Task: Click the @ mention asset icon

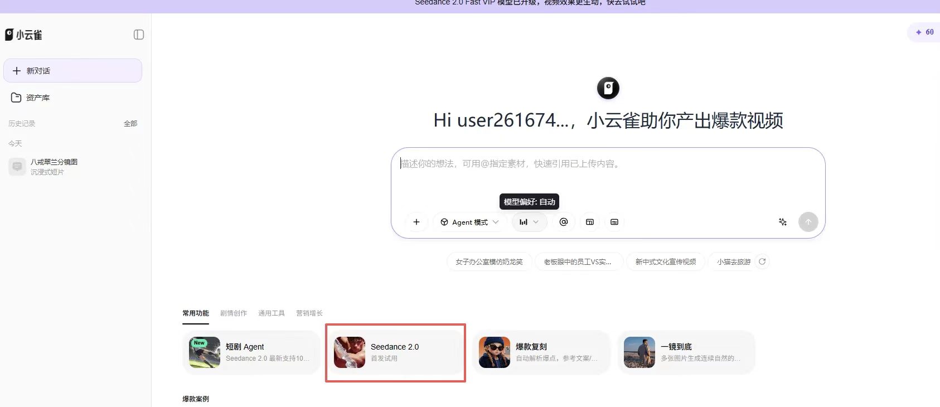Action: (564, 222)
